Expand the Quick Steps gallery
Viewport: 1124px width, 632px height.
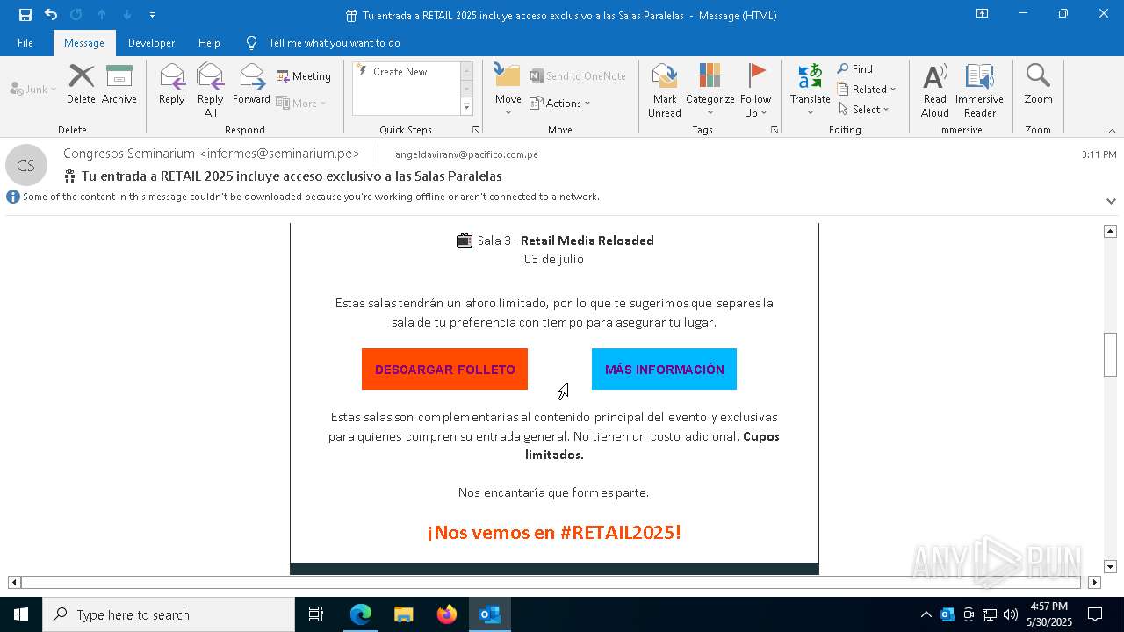point(466,107)
